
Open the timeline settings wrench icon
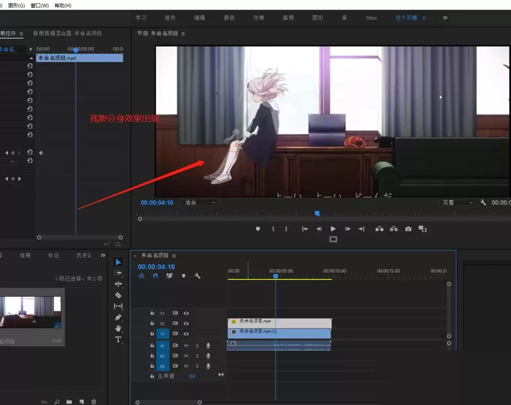click(x=198, y=276)
